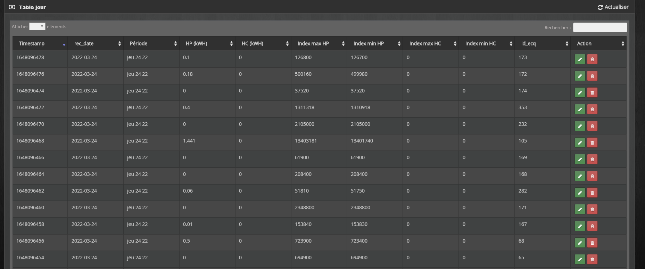Select Index min HP value 153830
645x269 pixels.
click(359, 224)
